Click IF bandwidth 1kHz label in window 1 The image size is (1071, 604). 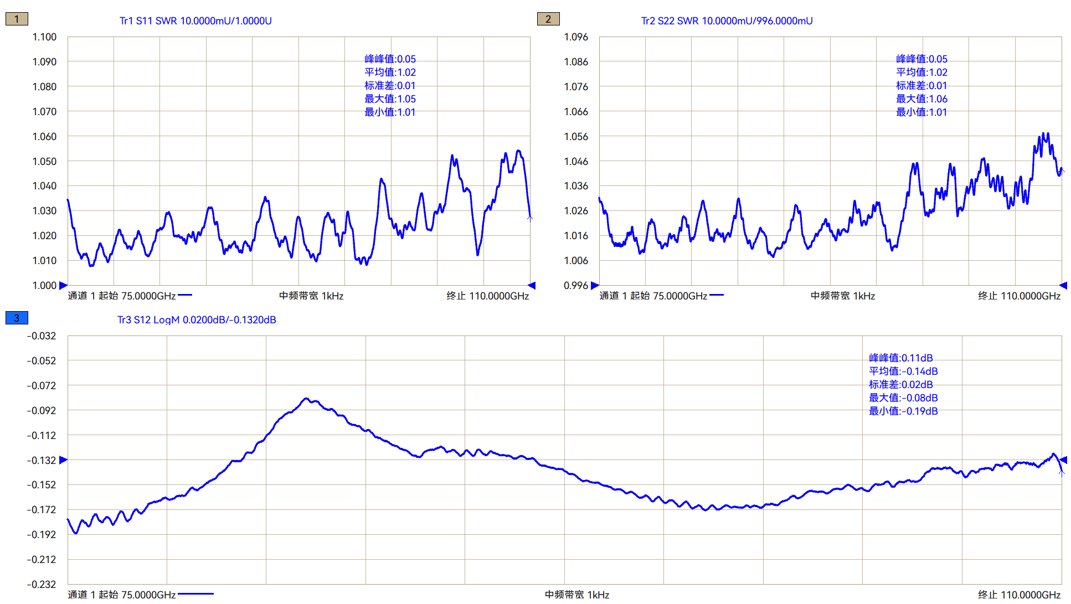coord(311,296)
